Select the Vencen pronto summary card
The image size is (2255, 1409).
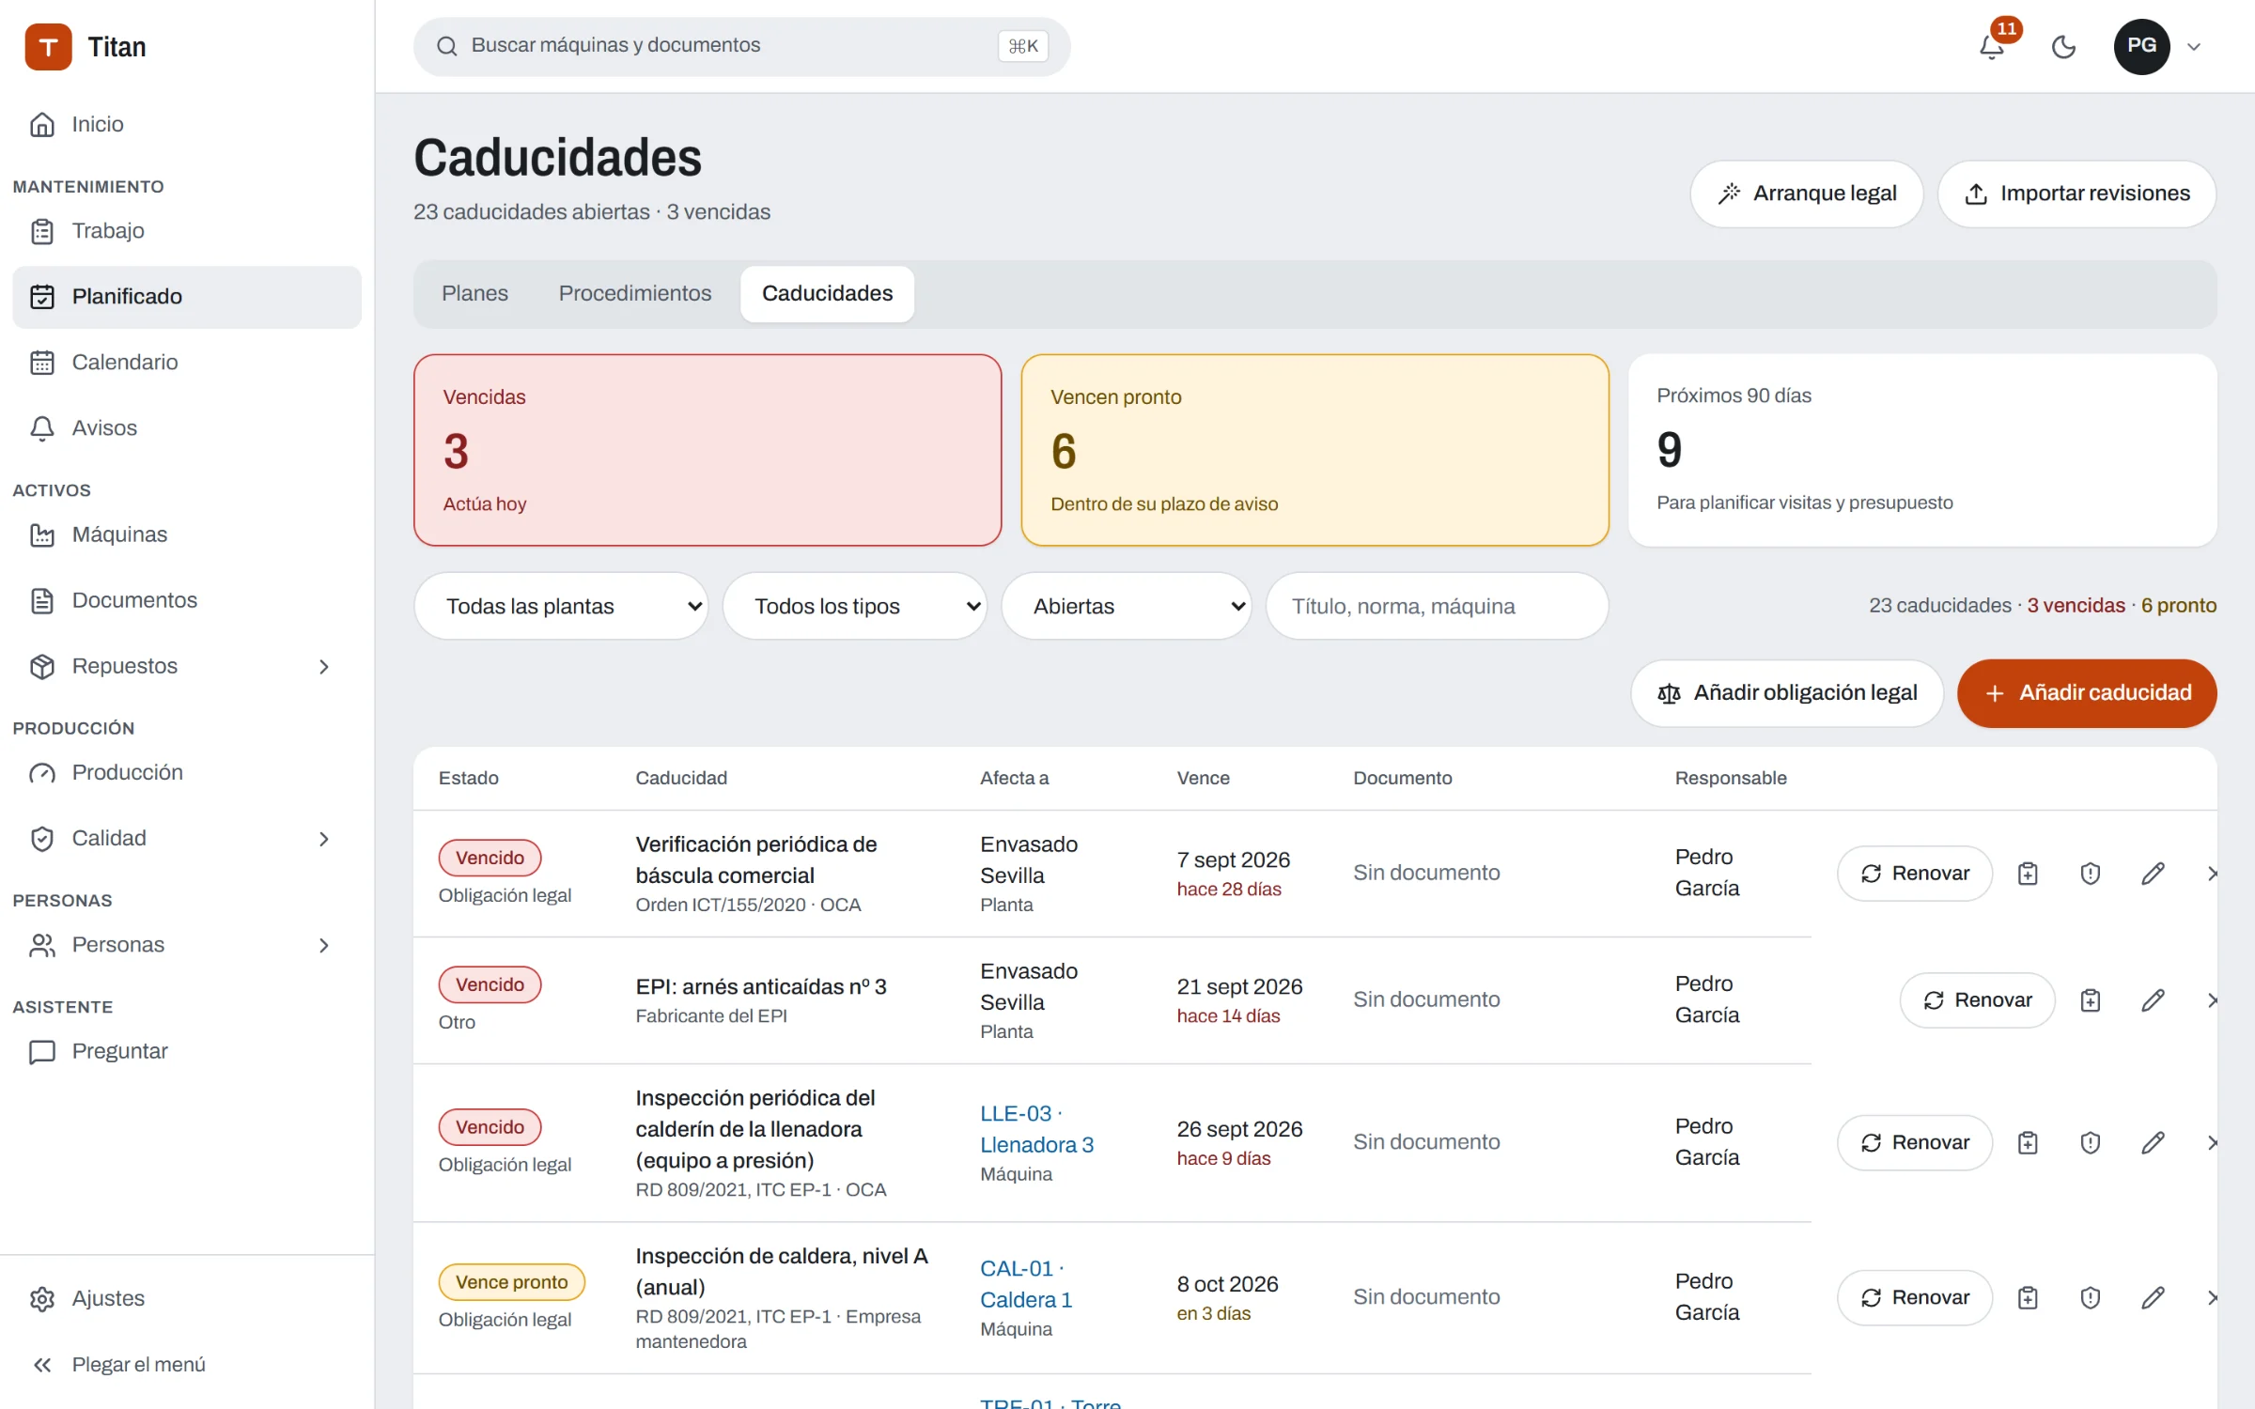click(x=1314, y=450)
